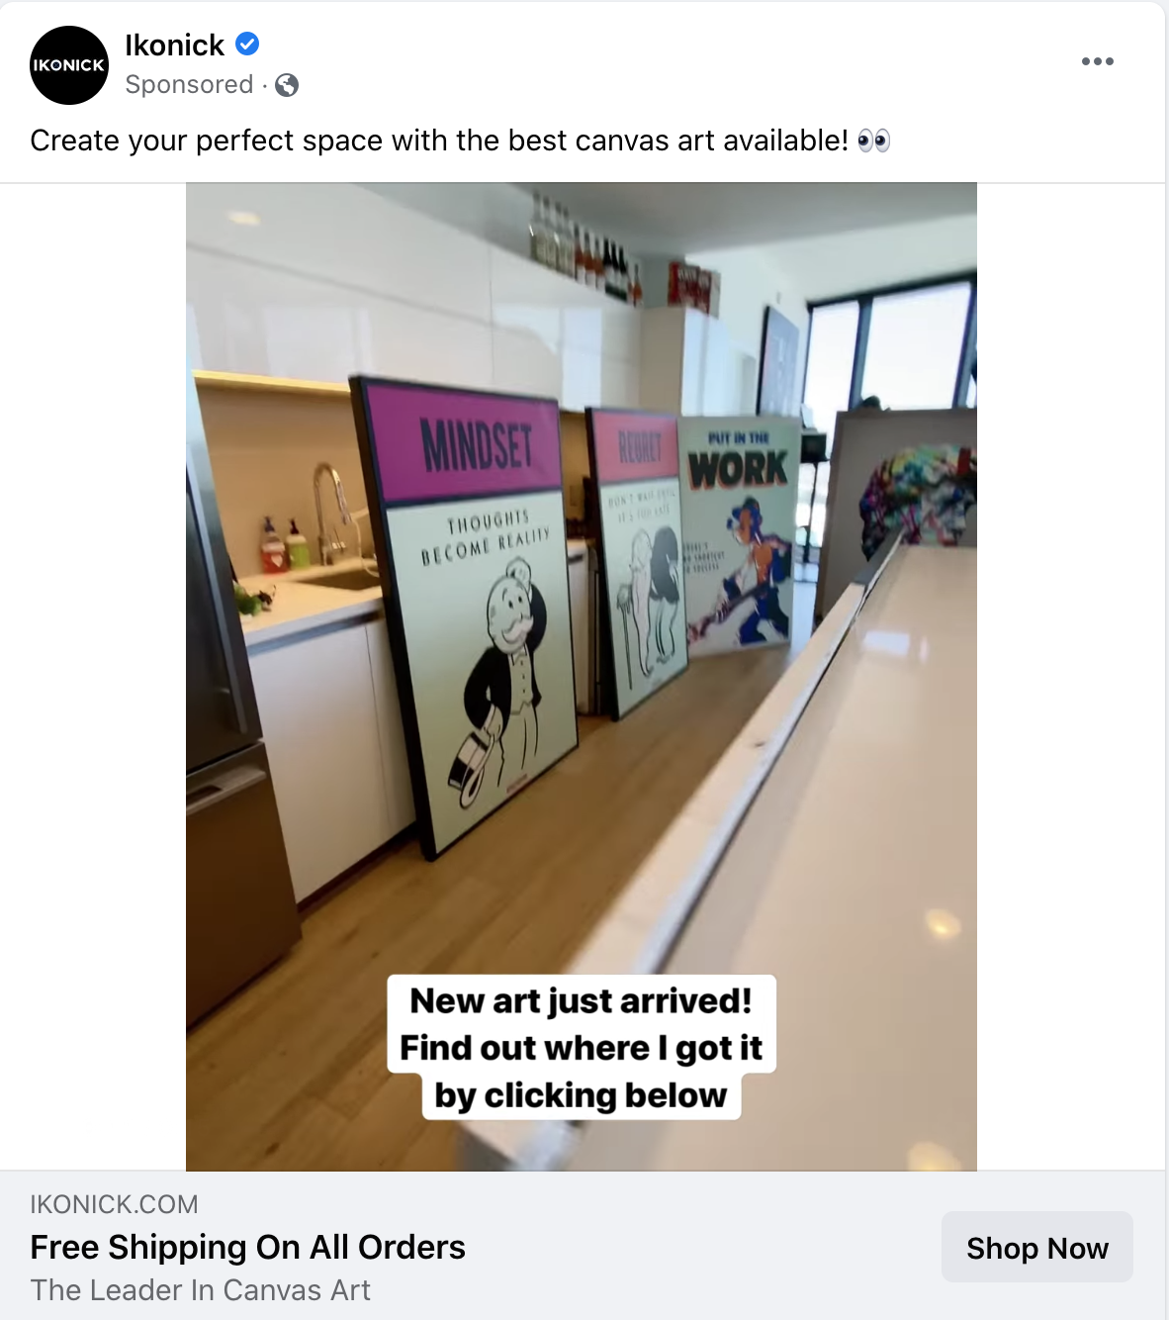Click the eyes emoji in post text

pyautogui.click(x=873, y=141)
